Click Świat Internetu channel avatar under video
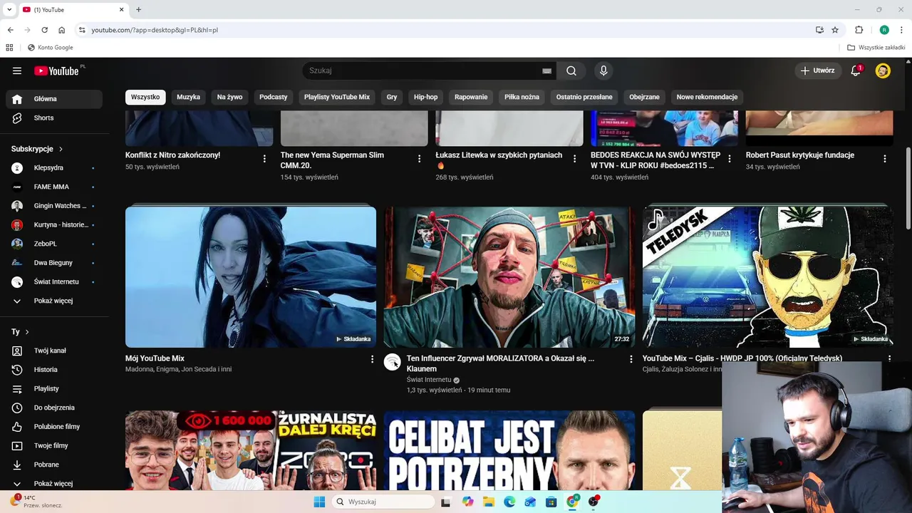912x513 pixels. pos(393,362)
